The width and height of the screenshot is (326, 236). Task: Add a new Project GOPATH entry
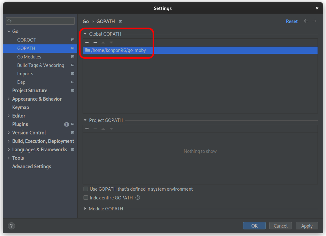pyautogui.click(x=87, y=129)
